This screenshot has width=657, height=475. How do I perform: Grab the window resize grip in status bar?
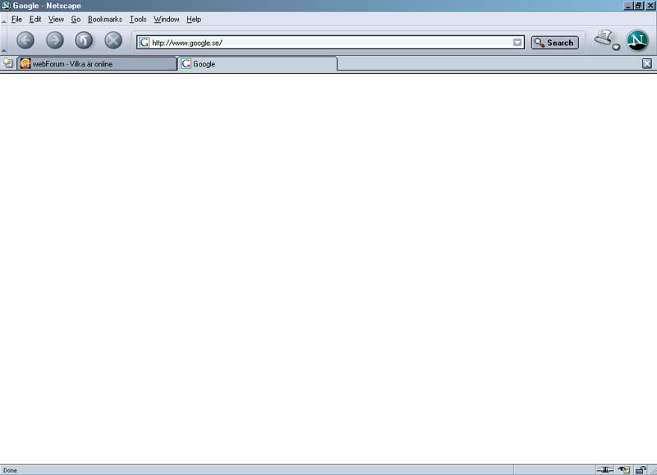click(653, 470)
